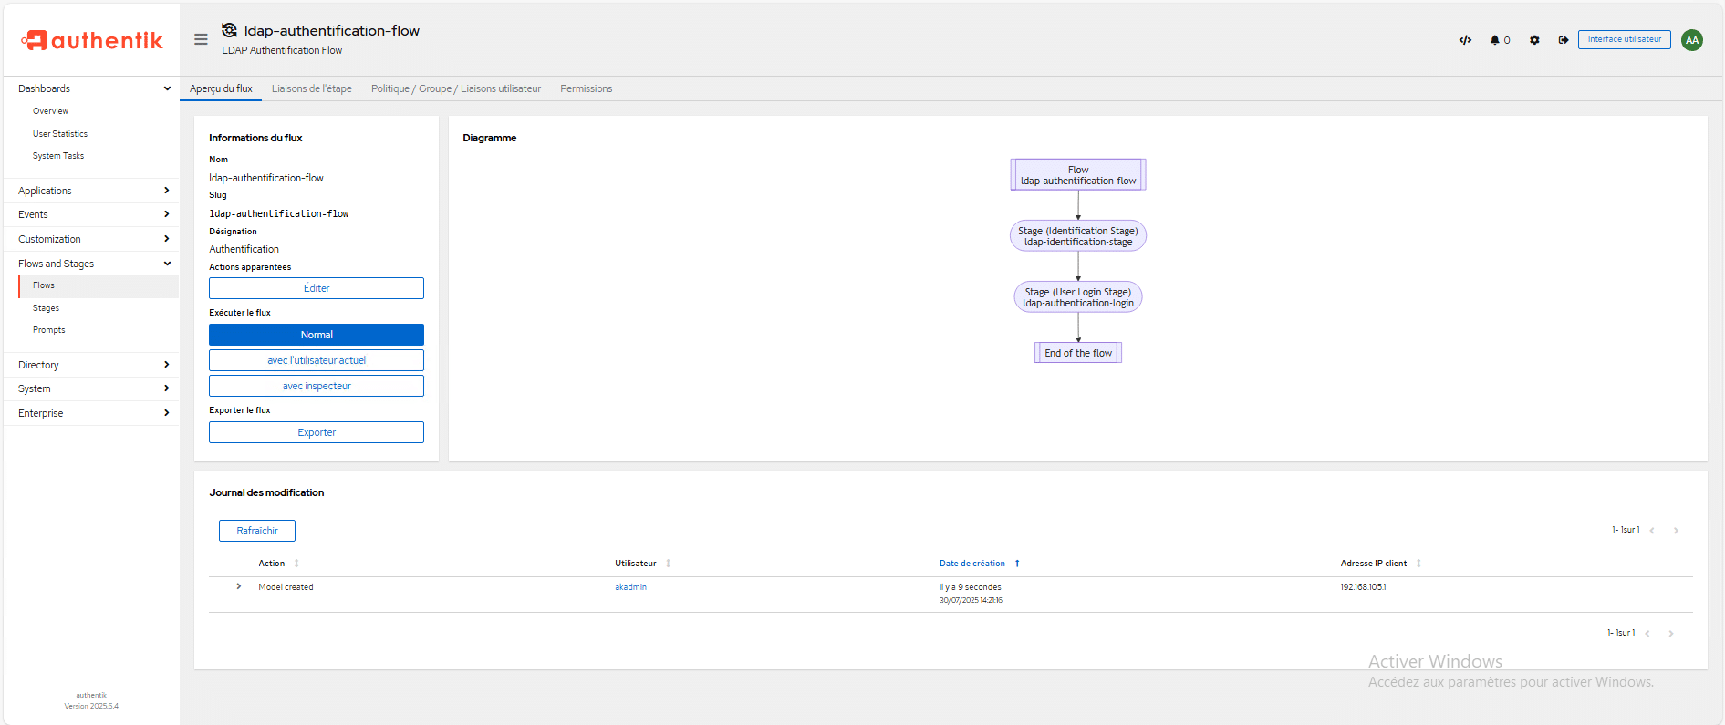Sort the Action column
The width and height of the screenshot is (1725, 725).
(x=296, y=564)
